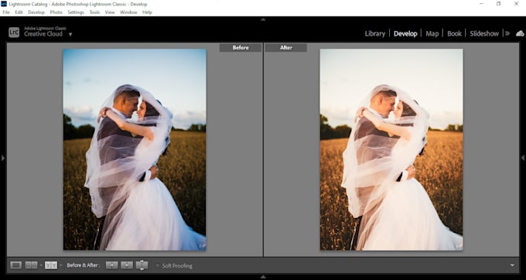Switch to Loupe view icon in toolbar
Viewport: 526px width, 280px height.
click(15, 265)
